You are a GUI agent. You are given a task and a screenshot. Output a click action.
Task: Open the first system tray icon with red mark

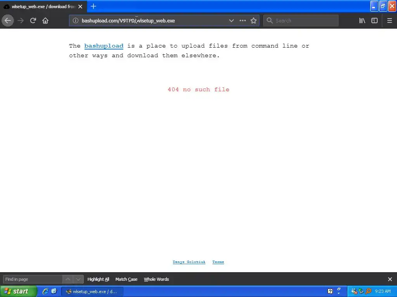pos(354,291)
